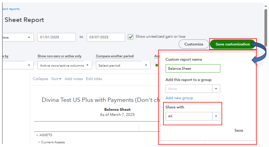
Task: Collapse the ASSETS section arrow
Action: point(37,135)
